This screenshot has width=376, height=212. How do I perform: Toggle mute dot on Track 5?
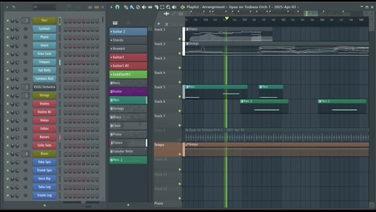point(180,96)
